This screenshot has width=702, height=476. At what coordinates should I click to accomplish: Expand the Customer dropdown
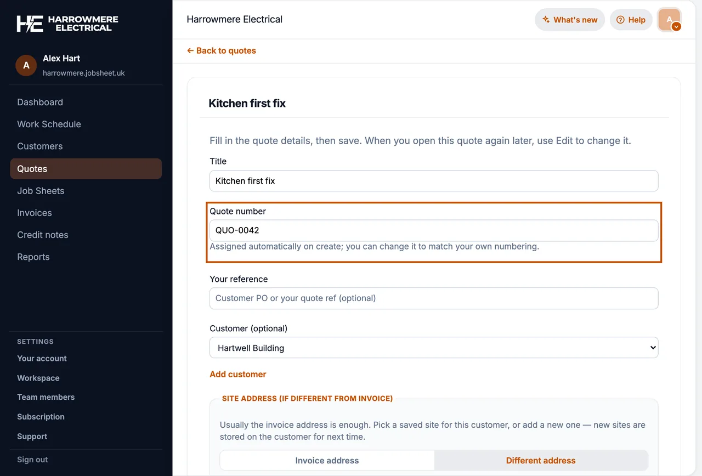click(434, 348)
